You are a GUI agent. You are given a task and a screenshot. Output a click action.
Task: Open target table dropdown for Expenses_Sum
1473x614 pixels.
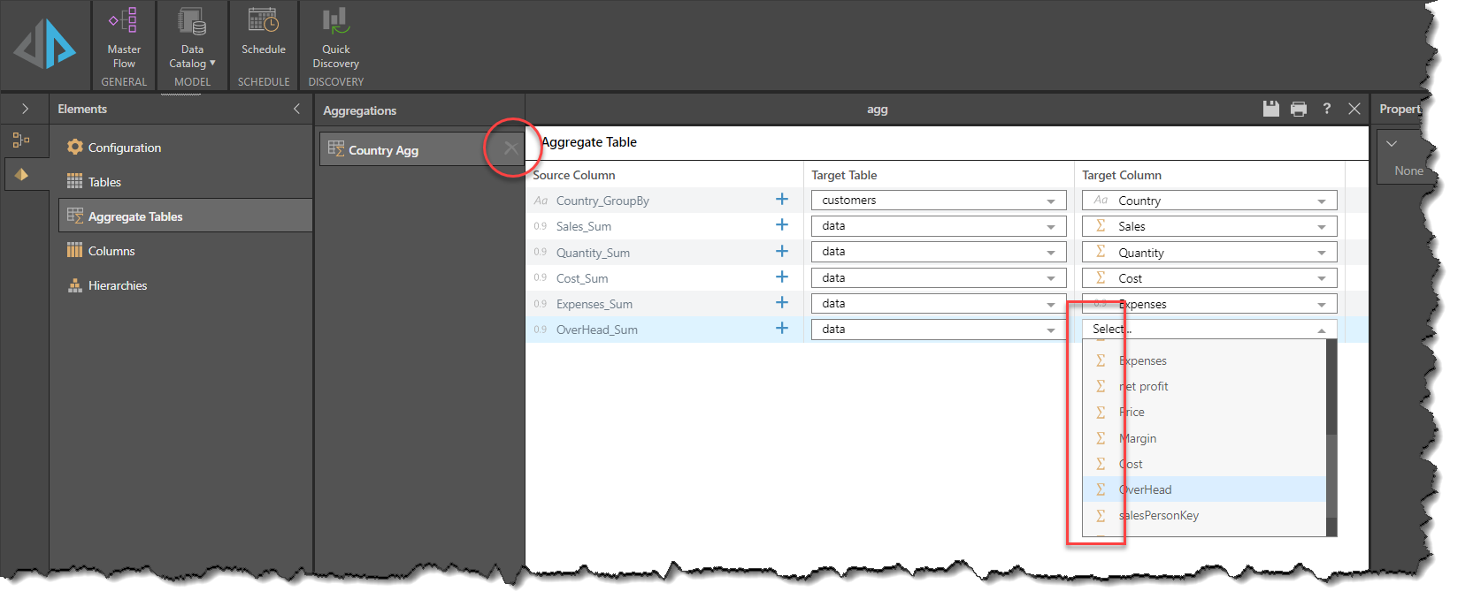[x=938, y=304]
